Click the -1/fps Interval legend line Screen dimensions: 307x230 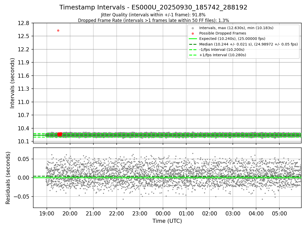[x=193, y=50]
